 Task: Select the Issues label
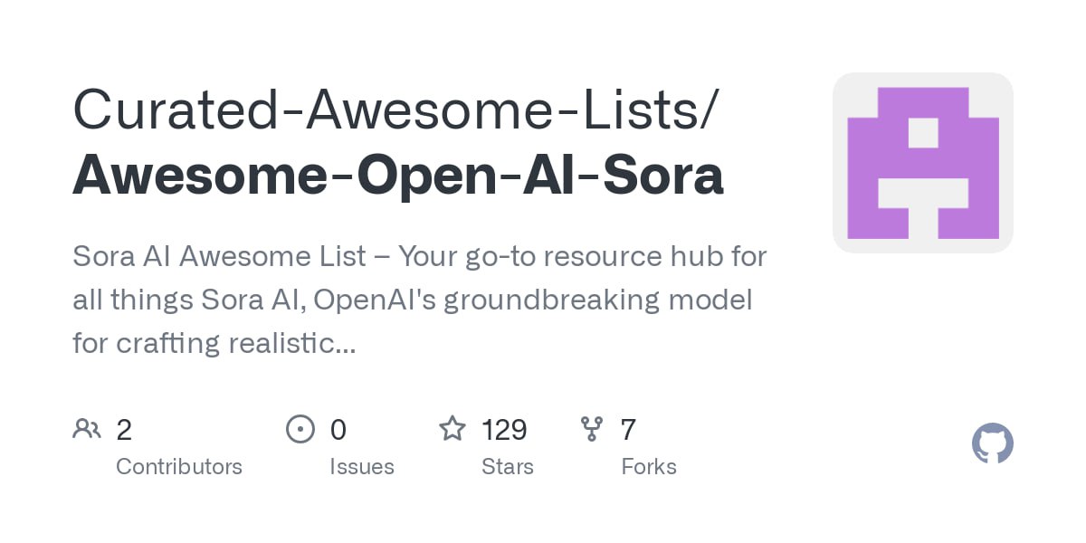[362, 467]
